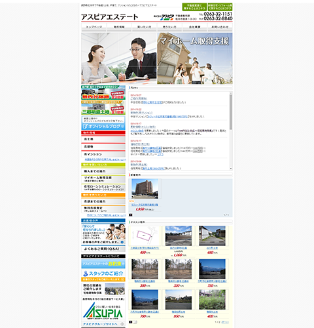This screenshot has width=314, height=328.
Task: Open 住宅ローンシミュレーション in the sidebar
Action: 103,188
